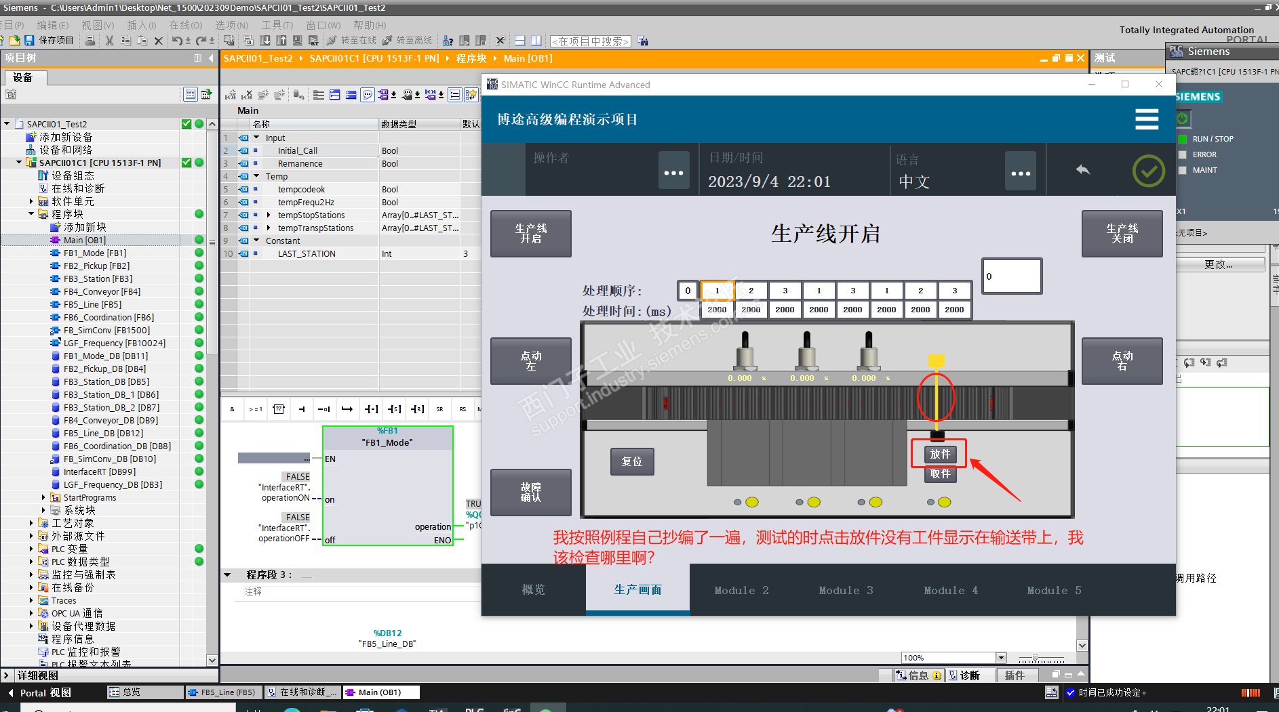Toggle the free comments display icon in editor toolbar

tap(368, 95)
